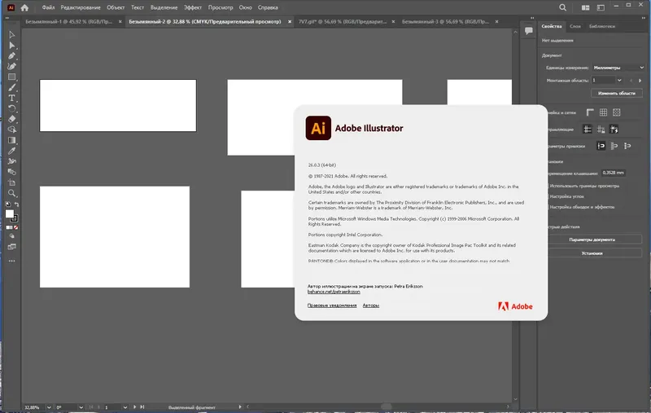
Task: Click the Stroke color swatch
Action: tap(15, 218)
